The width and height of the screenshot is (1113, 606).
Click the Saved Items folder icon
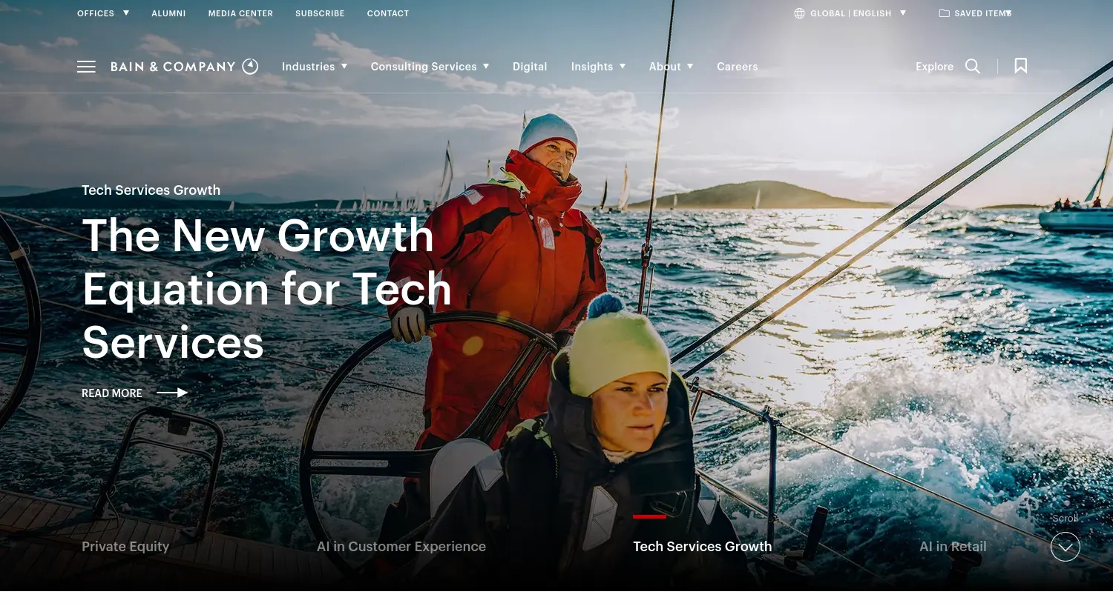click(x=944, y=13)
